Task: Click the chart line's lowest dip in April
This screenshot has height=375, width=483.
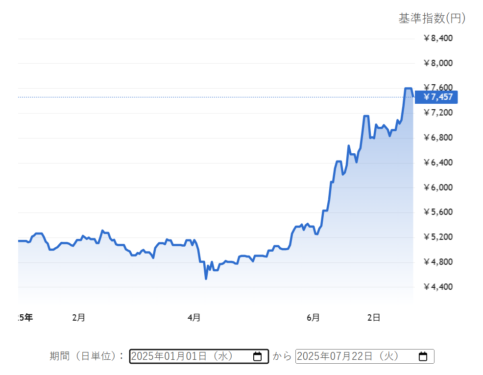Action: tap(206, 279)
